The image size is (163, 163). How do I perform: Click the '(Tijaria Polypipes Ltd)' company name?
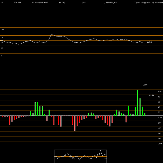(144, 3)
